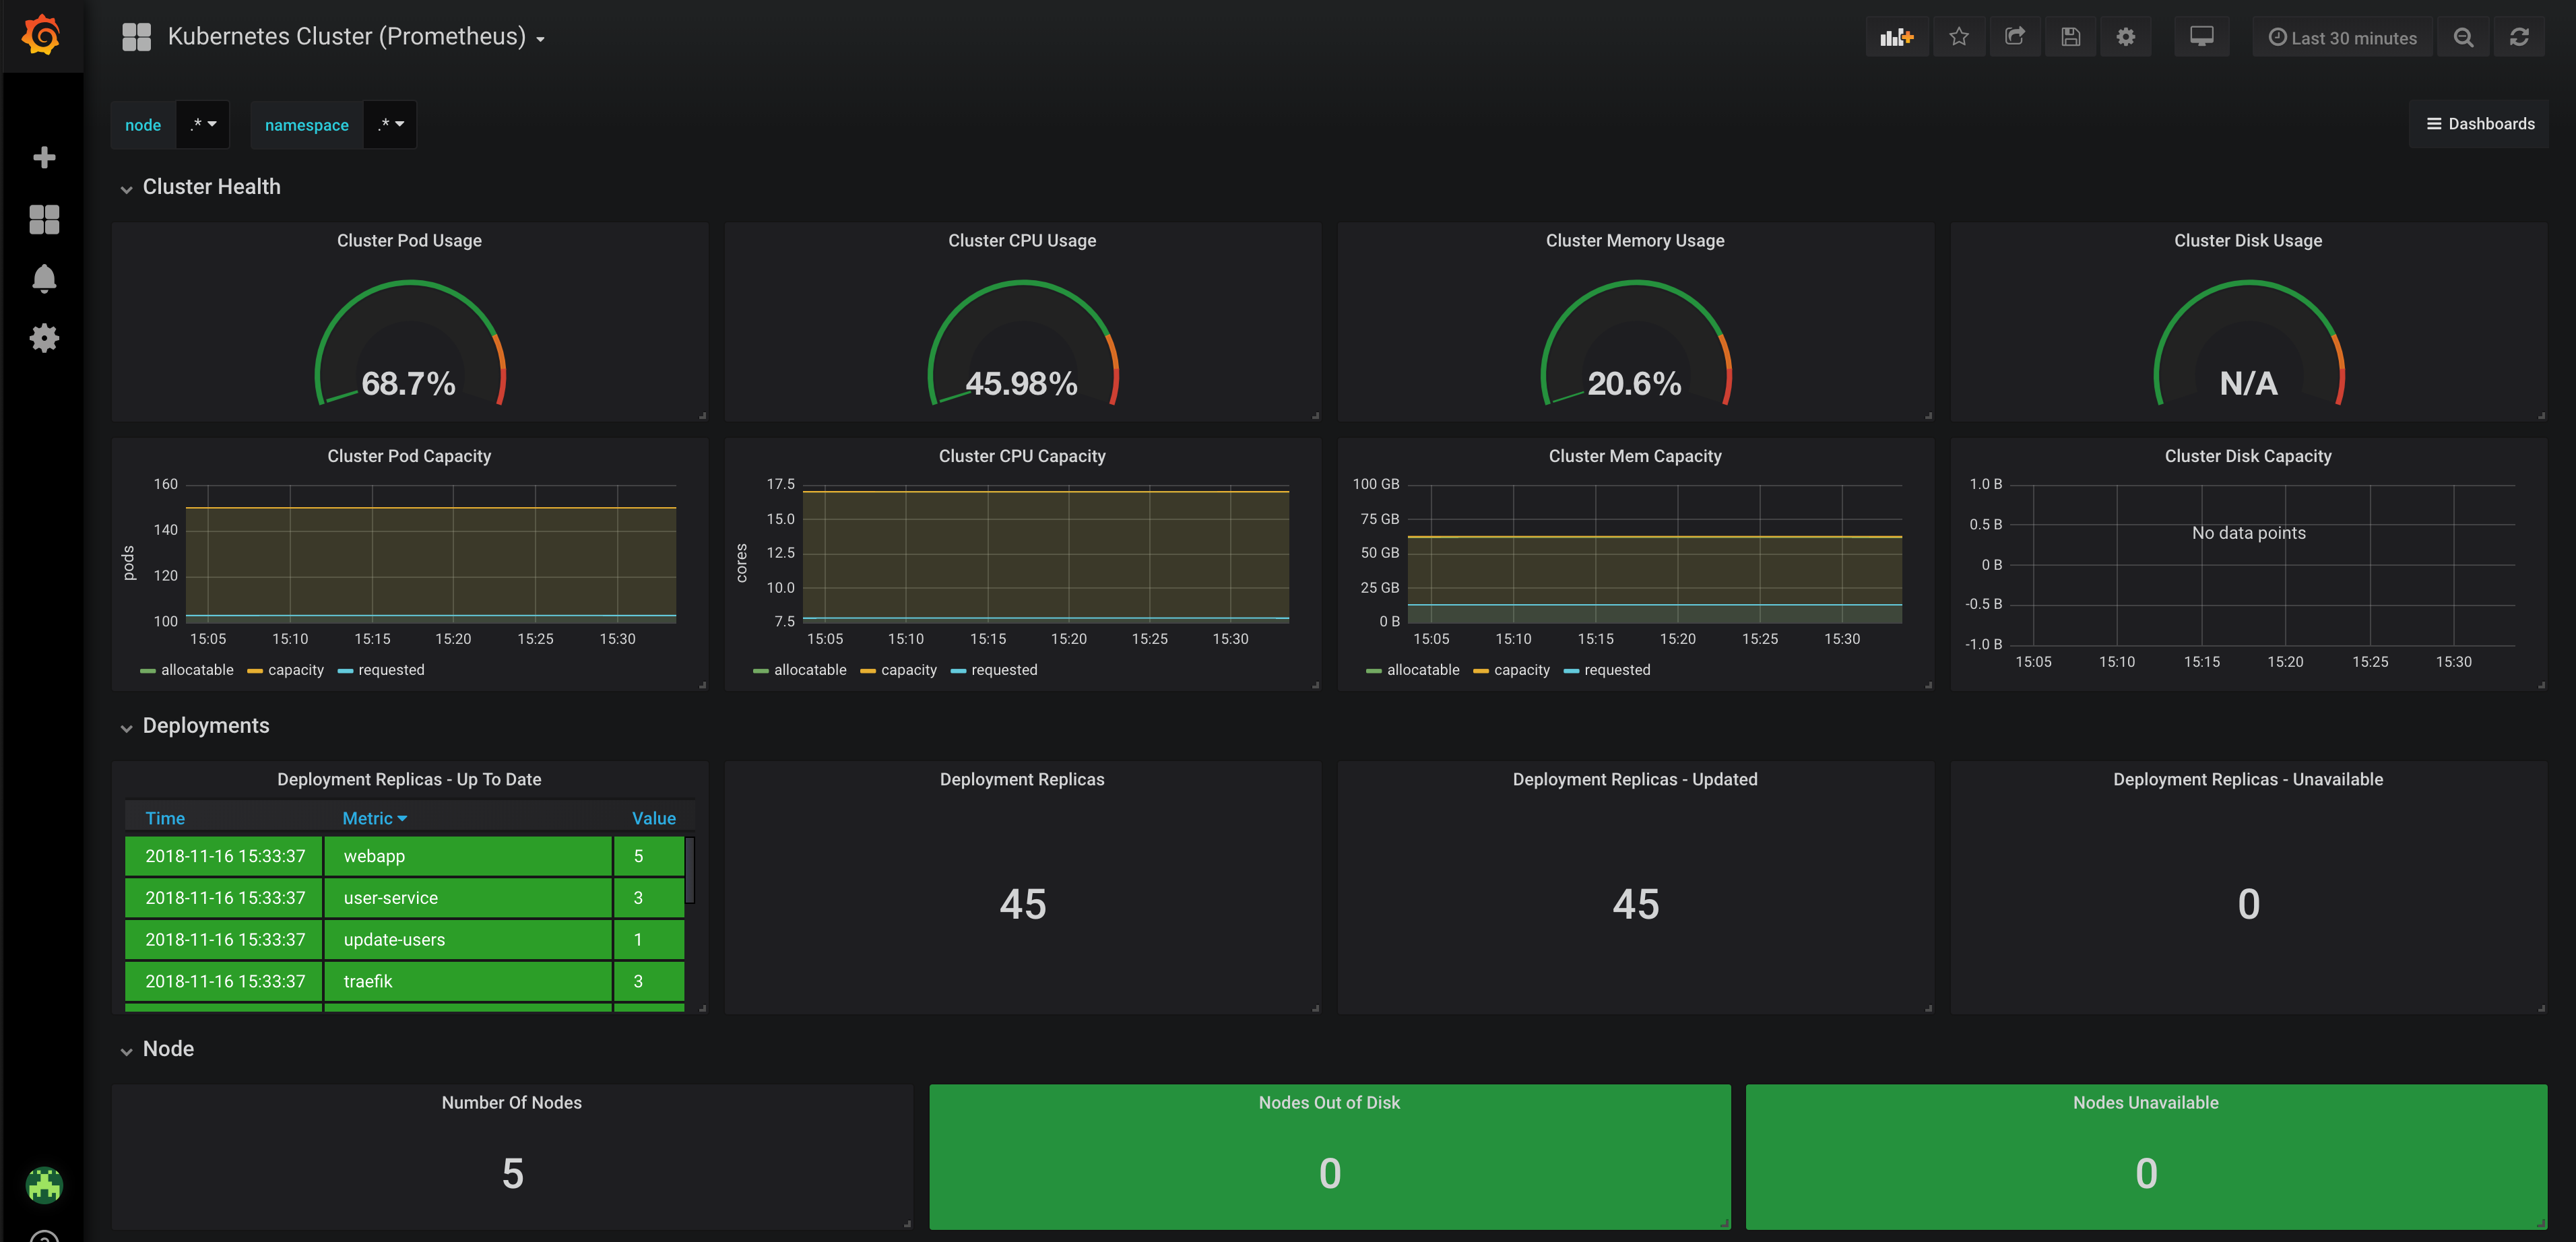Click the star/favorite dashboard icon
Viewport: 2576px width, 1242px height.
(x=1960, y=36)
